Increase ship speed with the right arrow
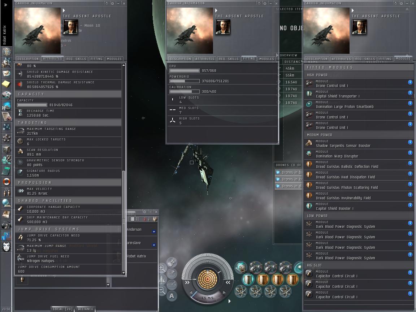 coord(225,292)
